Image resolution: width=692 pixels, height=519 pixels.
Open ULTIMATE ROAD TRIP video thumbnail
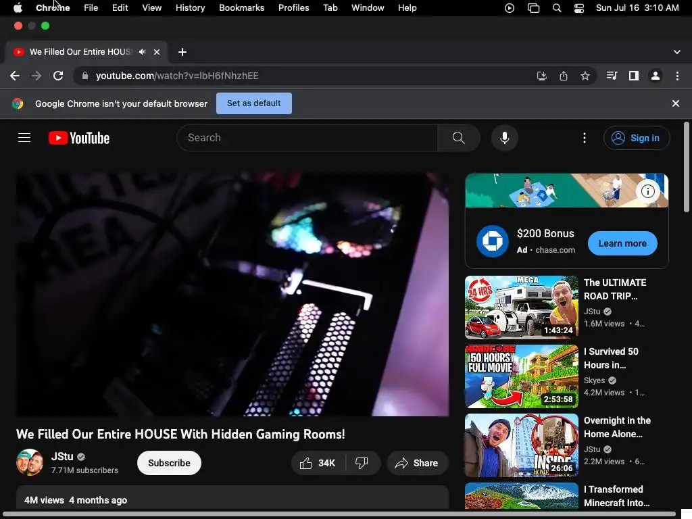[x=521, y=307]
